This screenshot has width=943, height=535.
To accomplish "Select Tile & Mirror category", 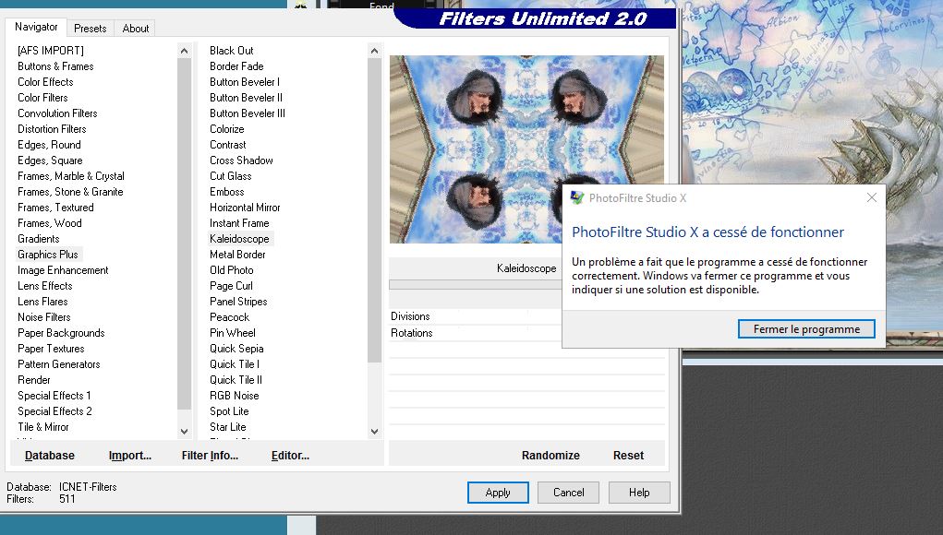I will [x=42, y=427].
